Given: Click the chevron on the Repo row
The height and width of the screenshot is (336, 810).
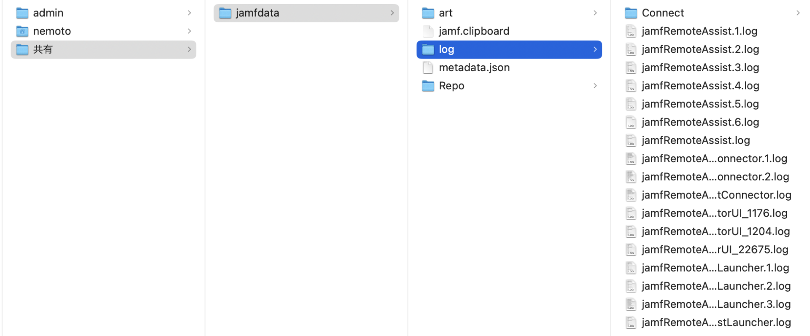Looking at the screenshot, I should 595,86.
